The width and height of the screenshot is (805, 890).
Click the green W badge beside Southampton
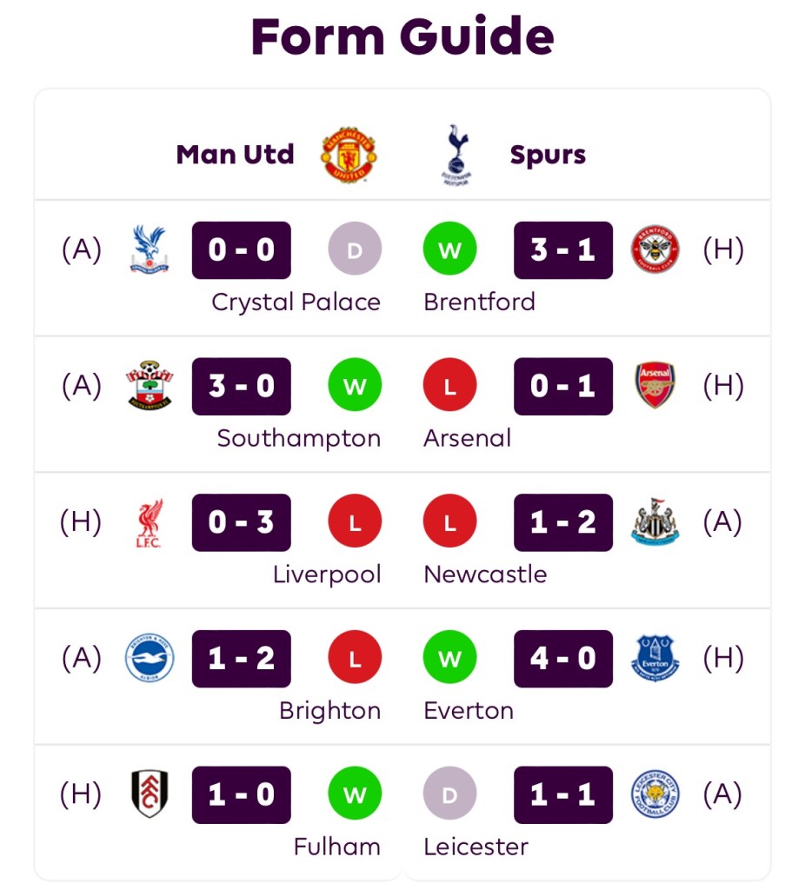(355, 386)
